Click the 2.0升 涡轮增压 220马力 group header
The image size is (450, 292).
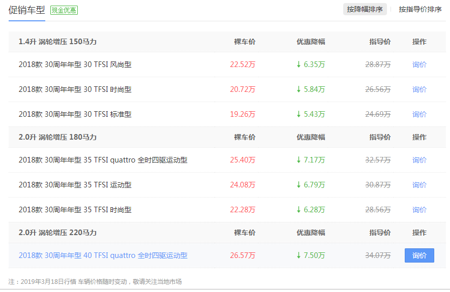coord(57,233)
